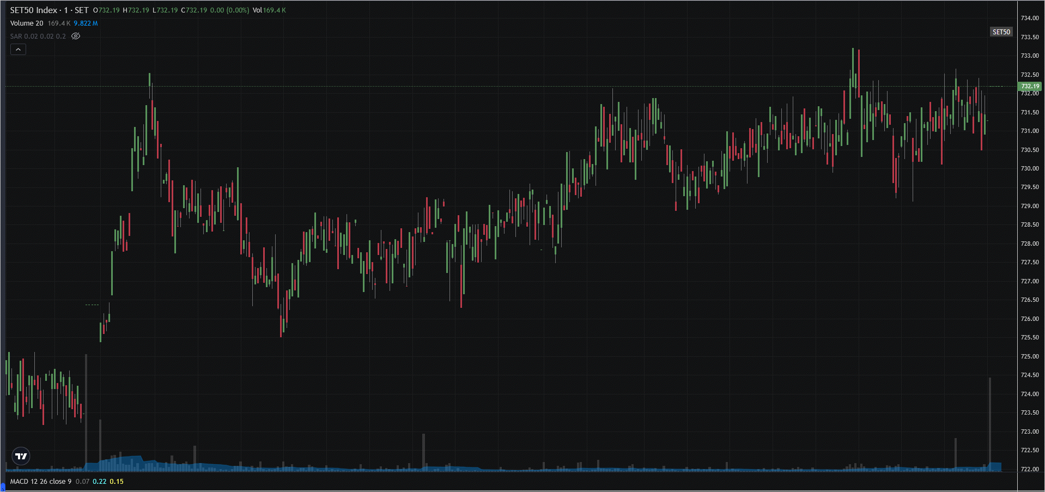Viewport: 1045px width, 492px height.
Task: Click the Open value O732.19
Action: (106, 10)
